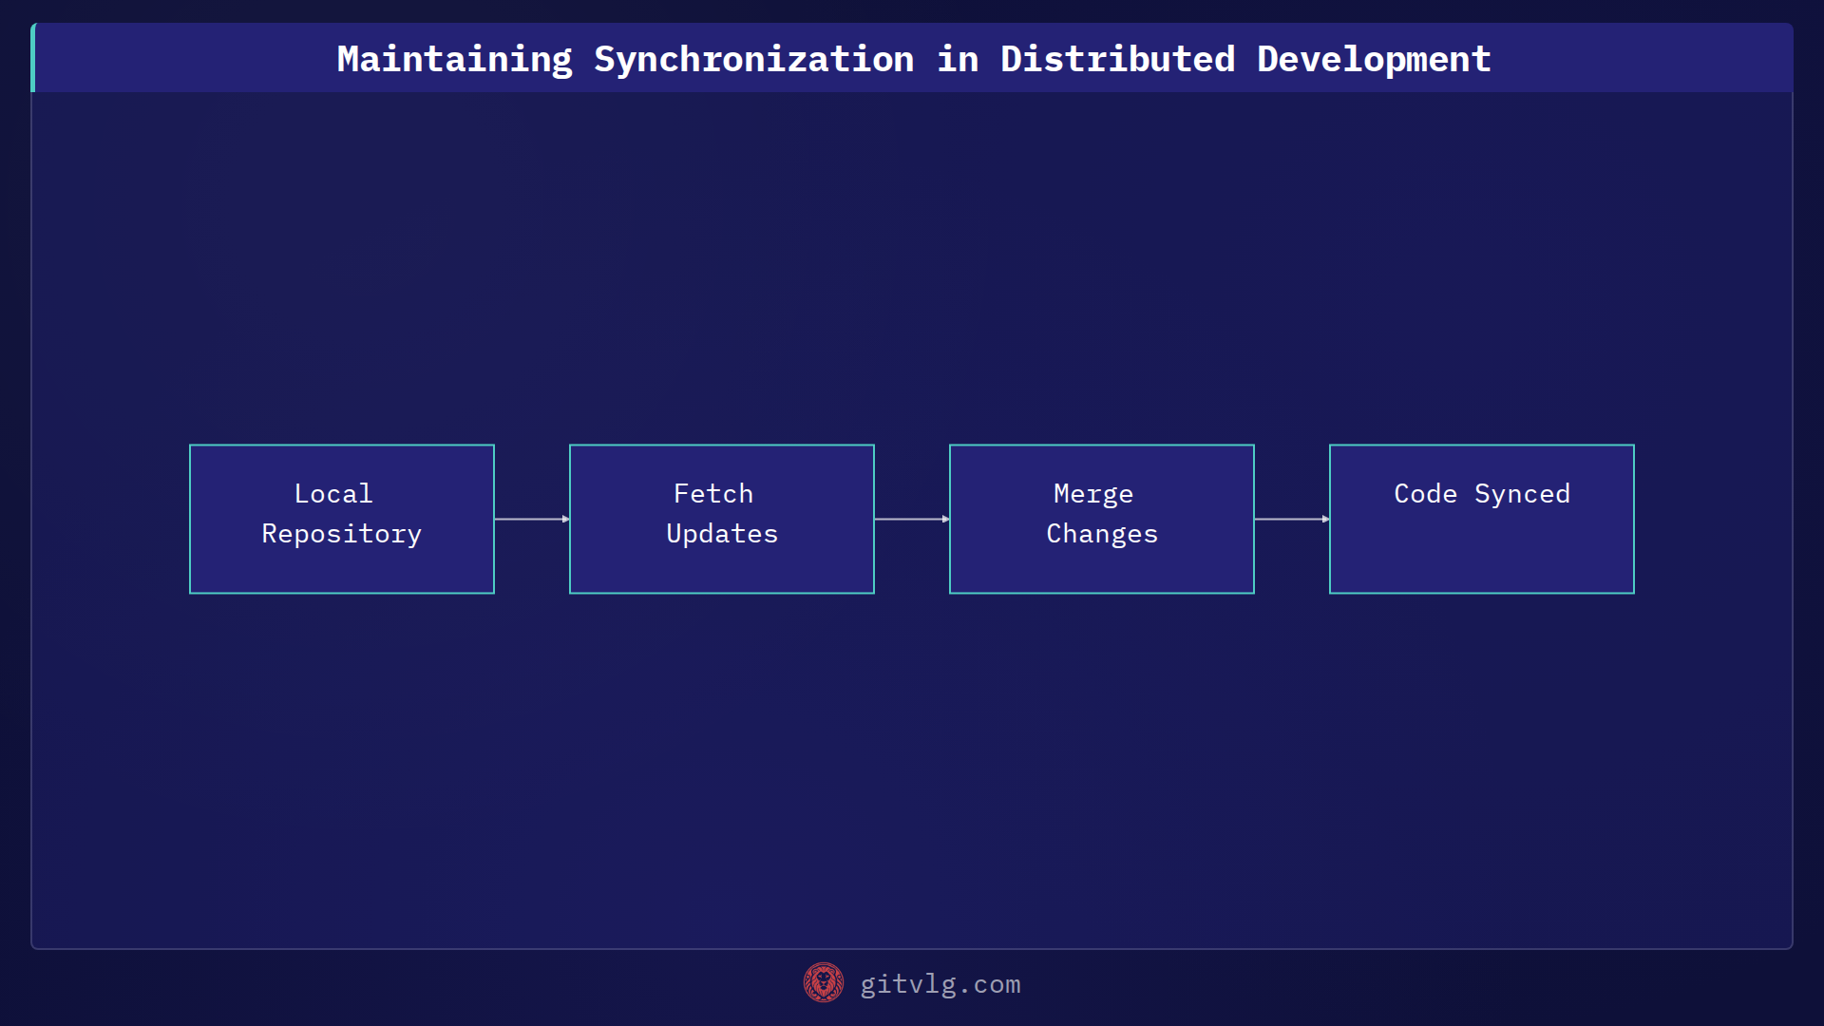Viewport: 1824px width, 1026px height.
Task: Select the Code Synced box
Action: pos(1482,519)
